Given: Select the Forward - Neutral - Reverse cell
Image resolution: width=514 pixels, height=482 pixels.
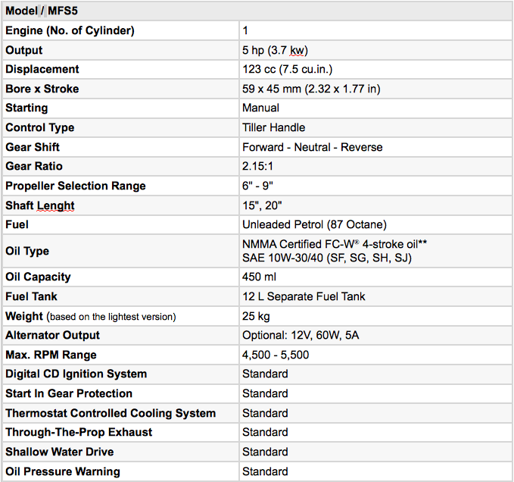Looking at the screenshot, I should (x=312, y=147).
